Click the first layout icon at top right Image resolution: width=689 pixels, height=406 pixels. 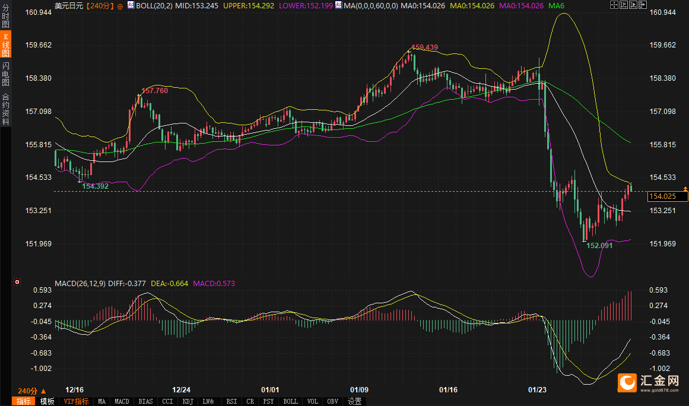614,5
